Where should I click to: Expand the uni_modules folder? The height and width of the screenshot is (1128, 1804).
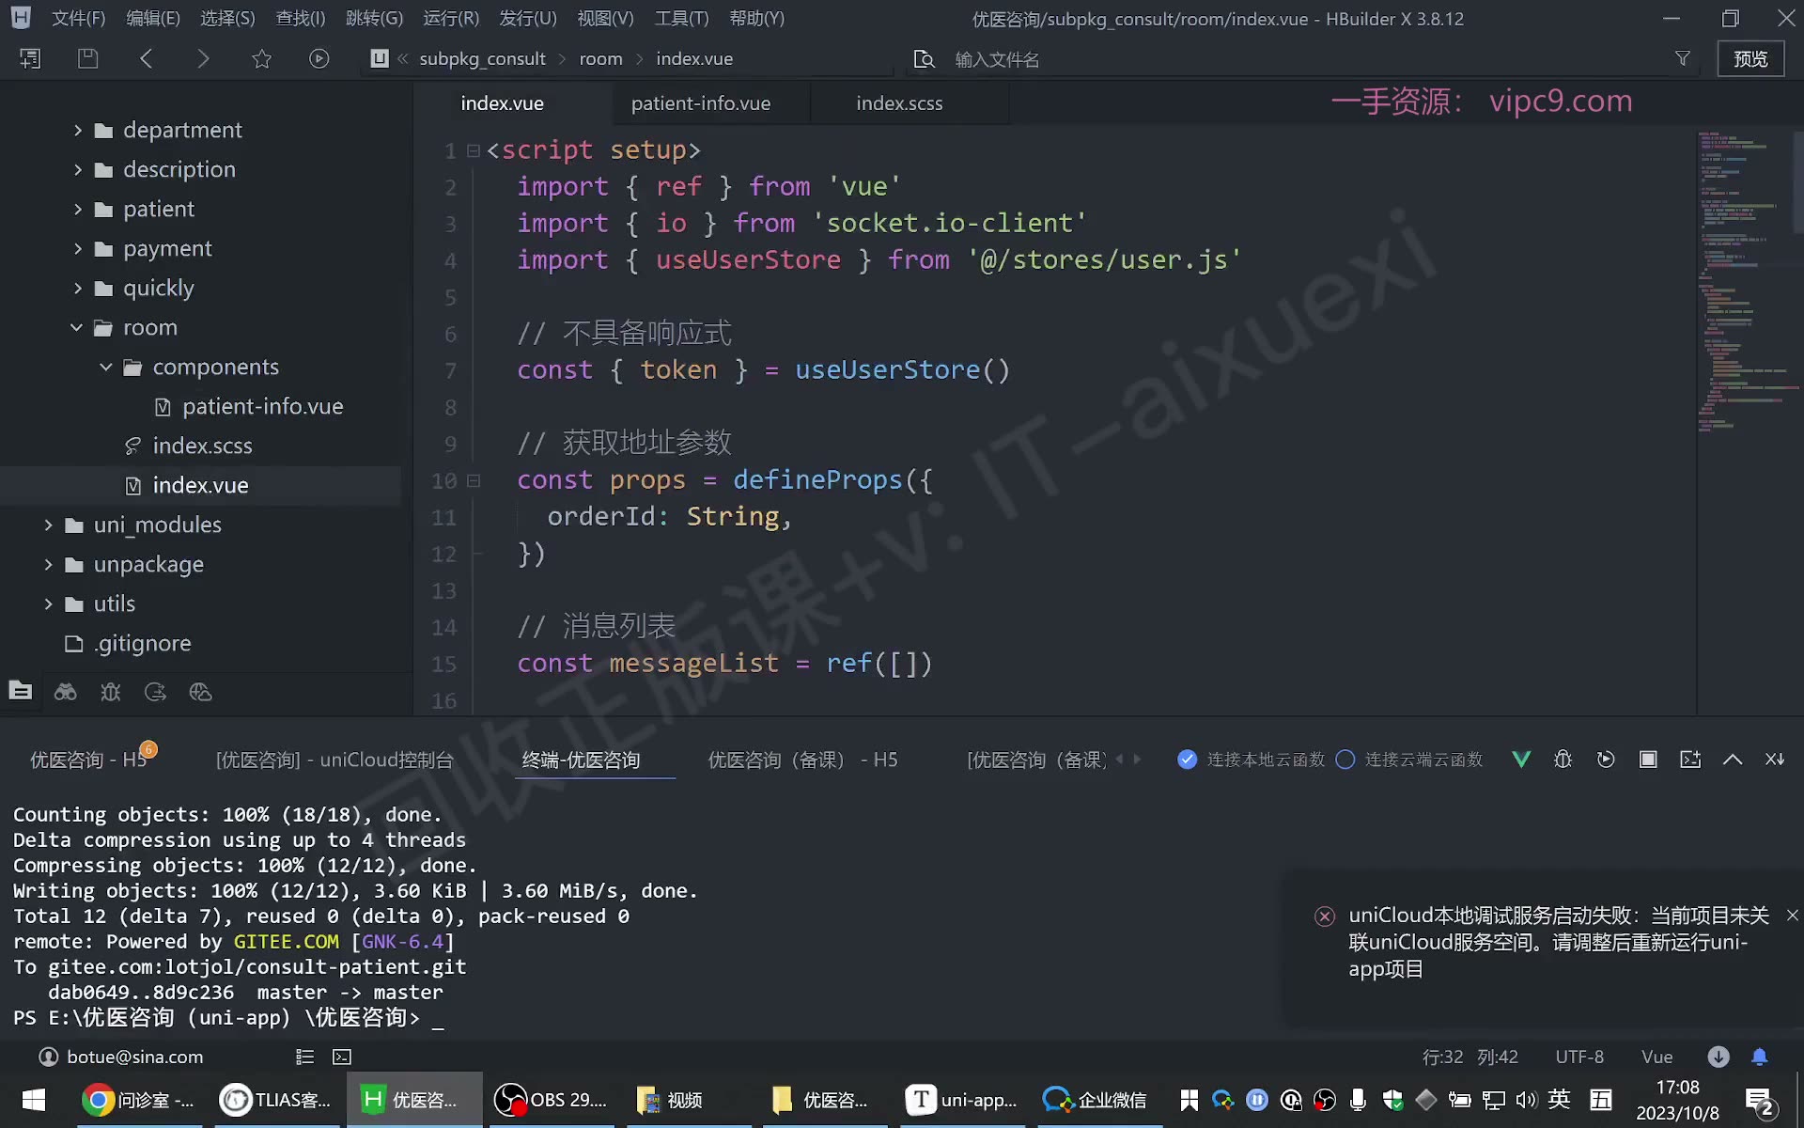[x=48, y=525]
